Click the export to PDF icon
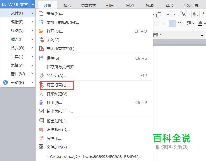 pyautogui.click(x=41, y=111)
